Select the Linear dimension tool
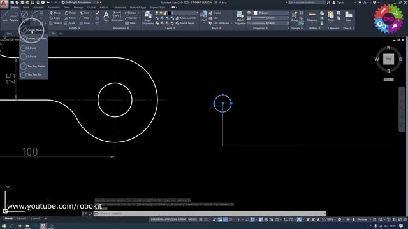408x229 pixels. [x=131, y=13]
